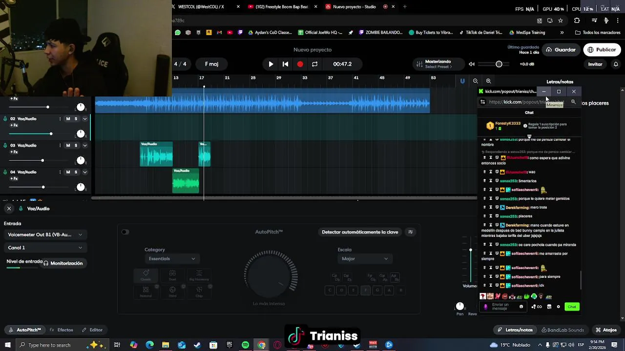Expand track 04 chevron
Viewport: 625px width, 351px height.
[x=84, y=172]
